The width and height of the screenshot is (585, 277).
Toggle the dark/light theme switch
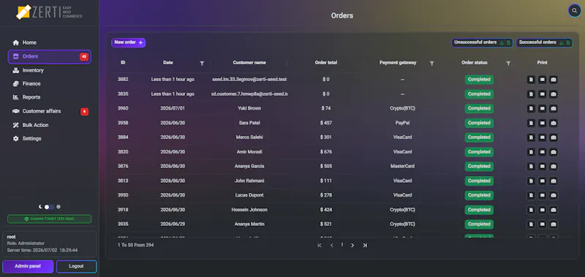click(49, 207)
